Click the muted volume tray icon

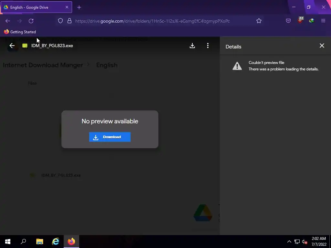coord(304,242)
